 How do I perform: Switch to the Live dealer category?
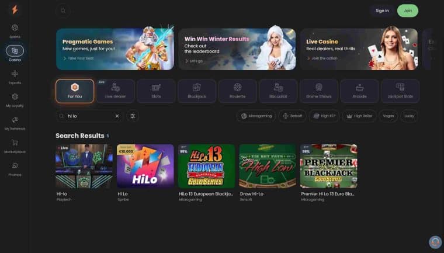click(116, 91)
